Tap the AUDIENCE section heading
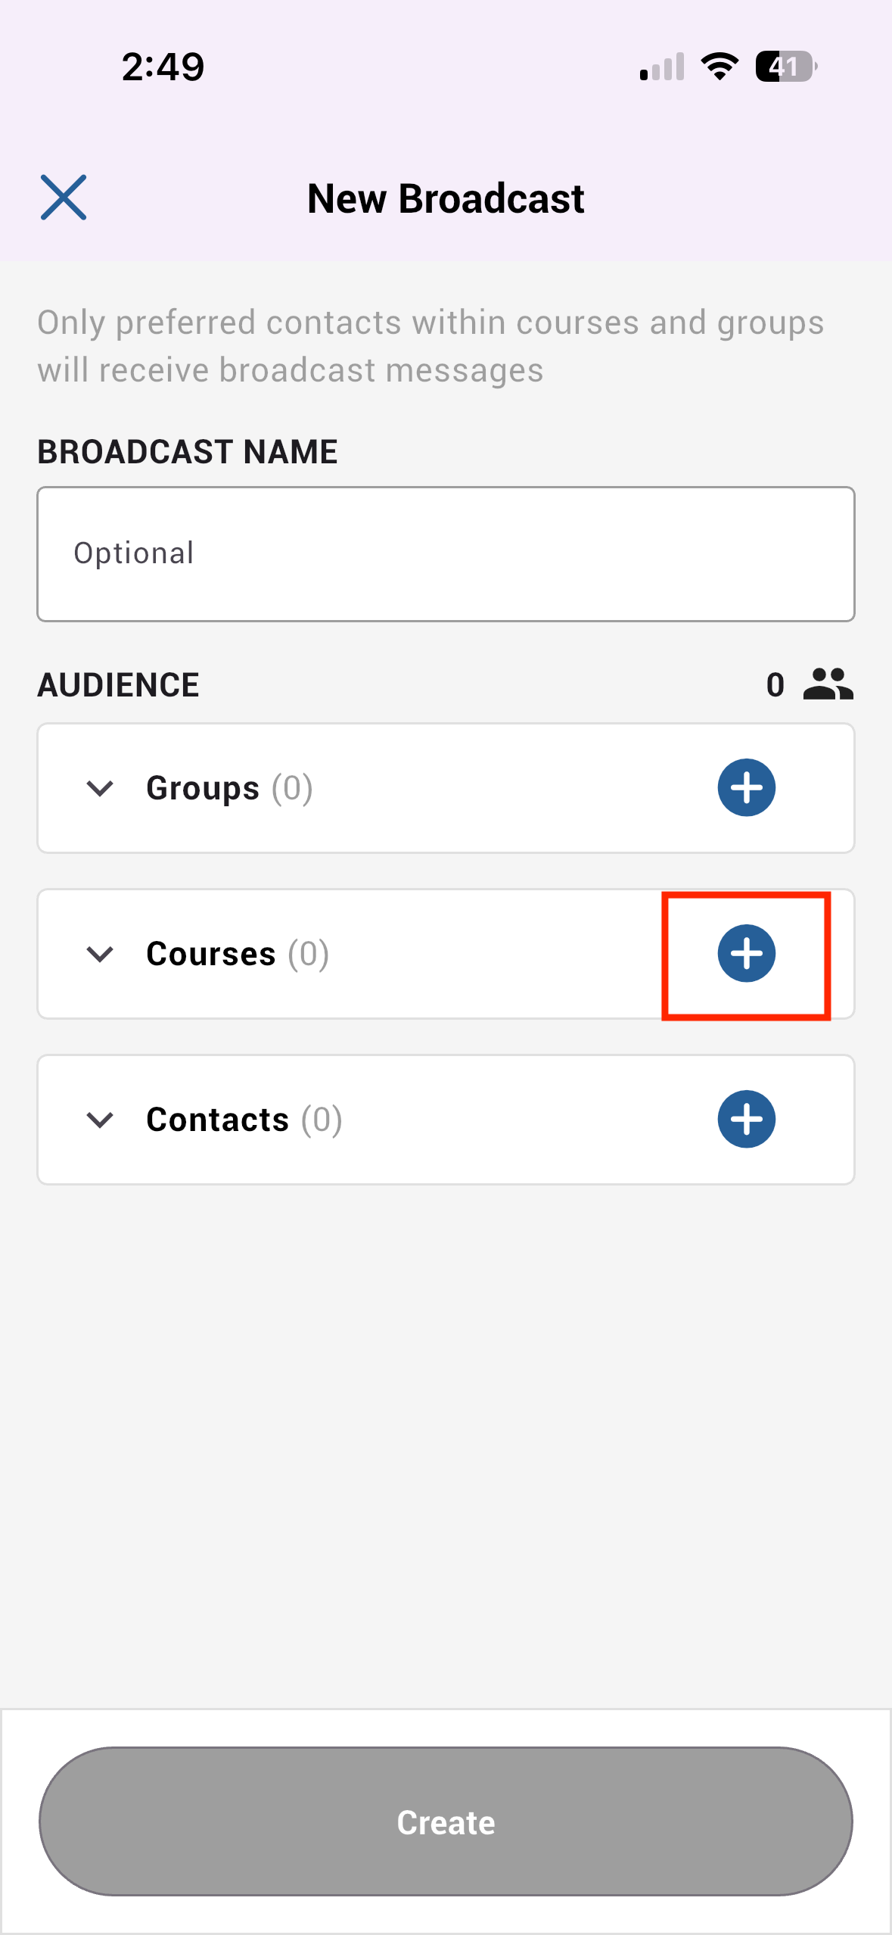Image resolution: width=892 pixels, height=1935 pixels. [118, 685]
